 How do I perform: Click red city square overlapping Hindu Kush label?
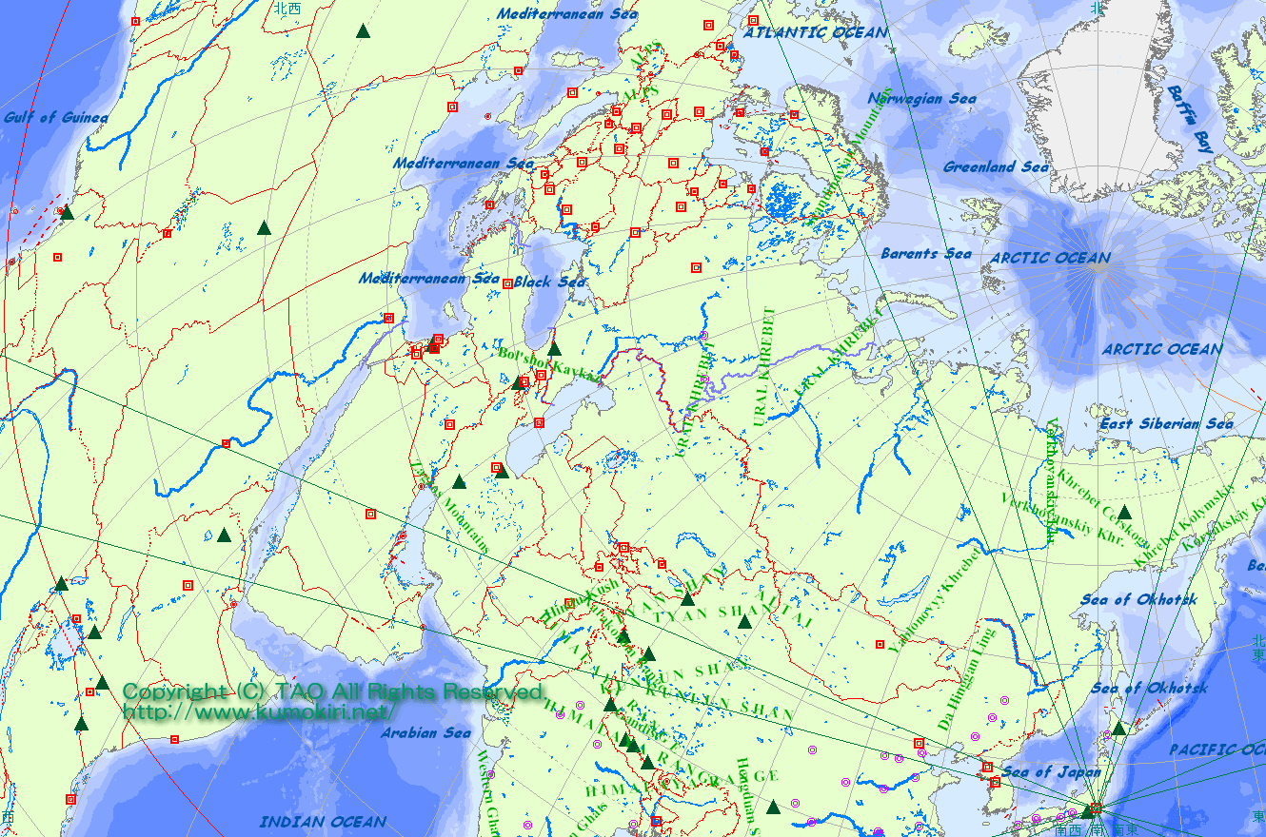[x=569, y=602]
